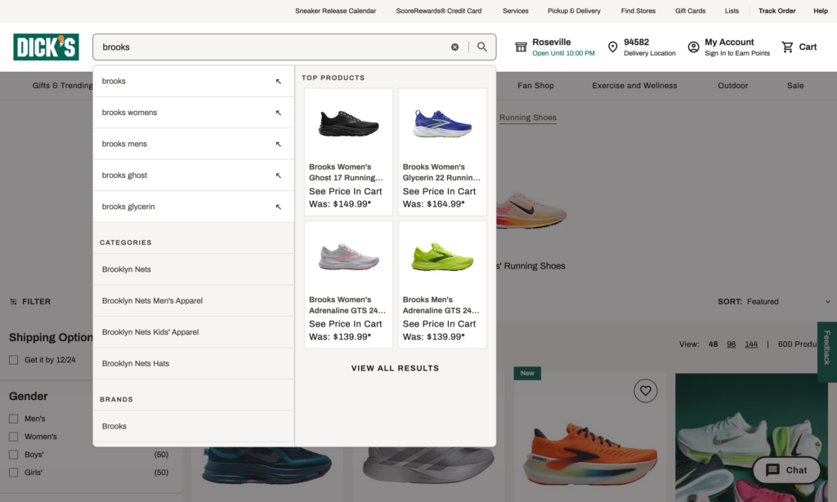The height and width of the screenshot is (502, 837).
Task: Check the Women's gender filter
Action: pos(13,437)
